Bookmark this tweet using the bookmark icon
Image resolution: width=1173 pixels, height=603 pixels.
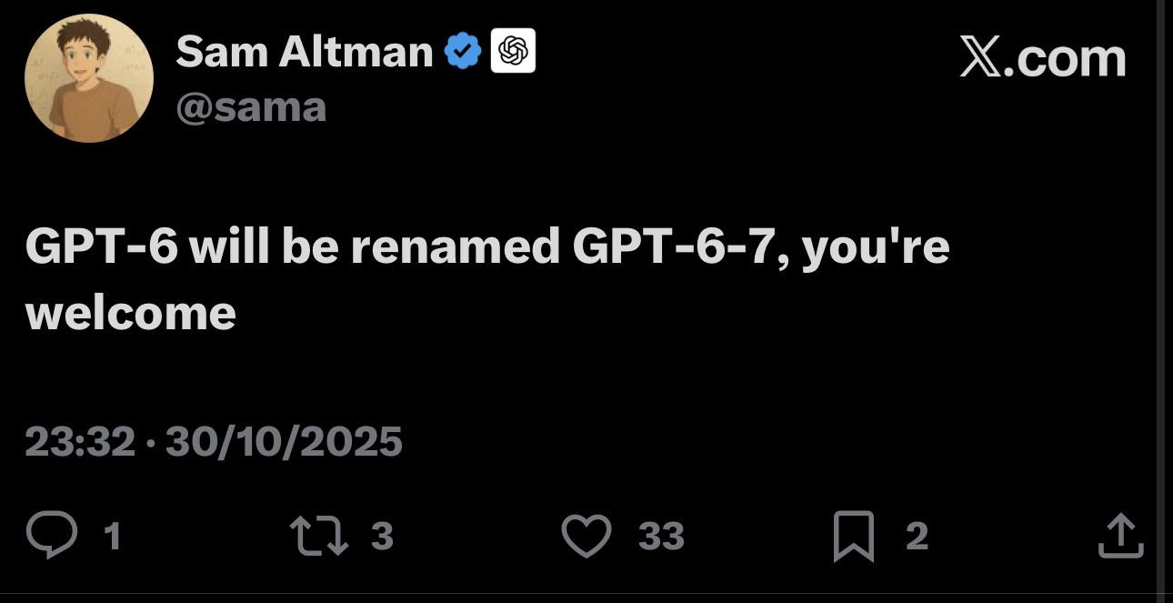(853, 536)
